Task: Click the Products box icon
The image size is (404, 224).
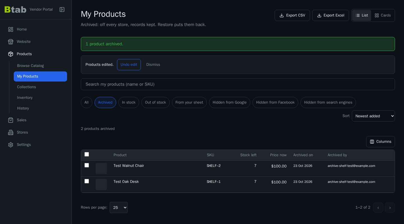Action: tap(11, 54)
